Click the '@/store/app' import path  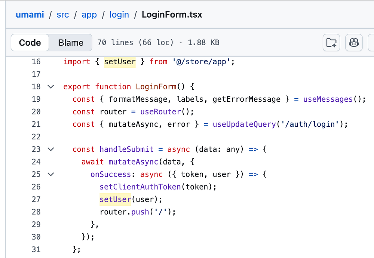coord(201,62)
